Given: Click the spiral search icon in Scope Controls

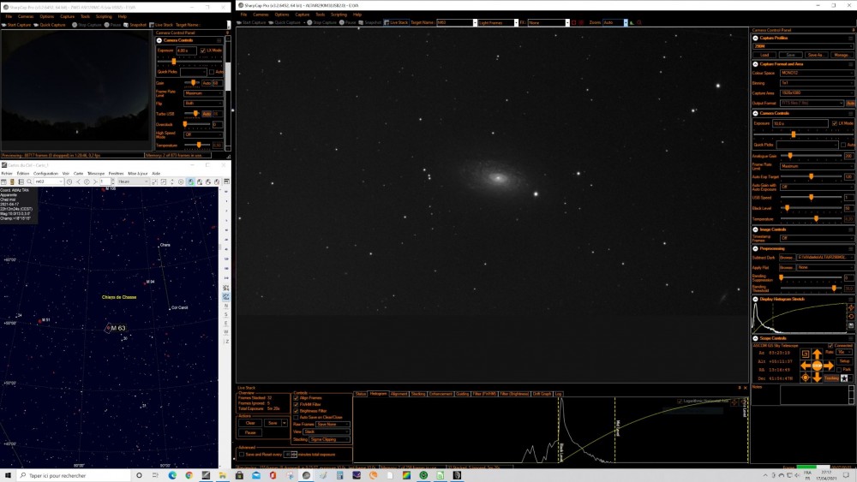Looking at the screenshot, I should (806, 354).
